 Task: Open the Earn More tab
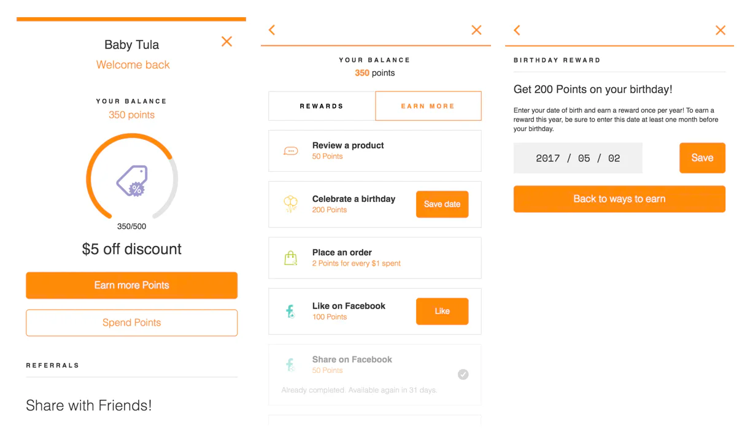[428, 105]
